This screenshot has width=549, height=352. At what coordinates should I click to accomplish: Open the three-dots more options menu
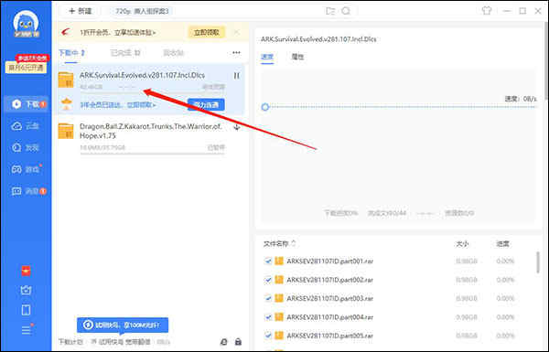(236, 53)
